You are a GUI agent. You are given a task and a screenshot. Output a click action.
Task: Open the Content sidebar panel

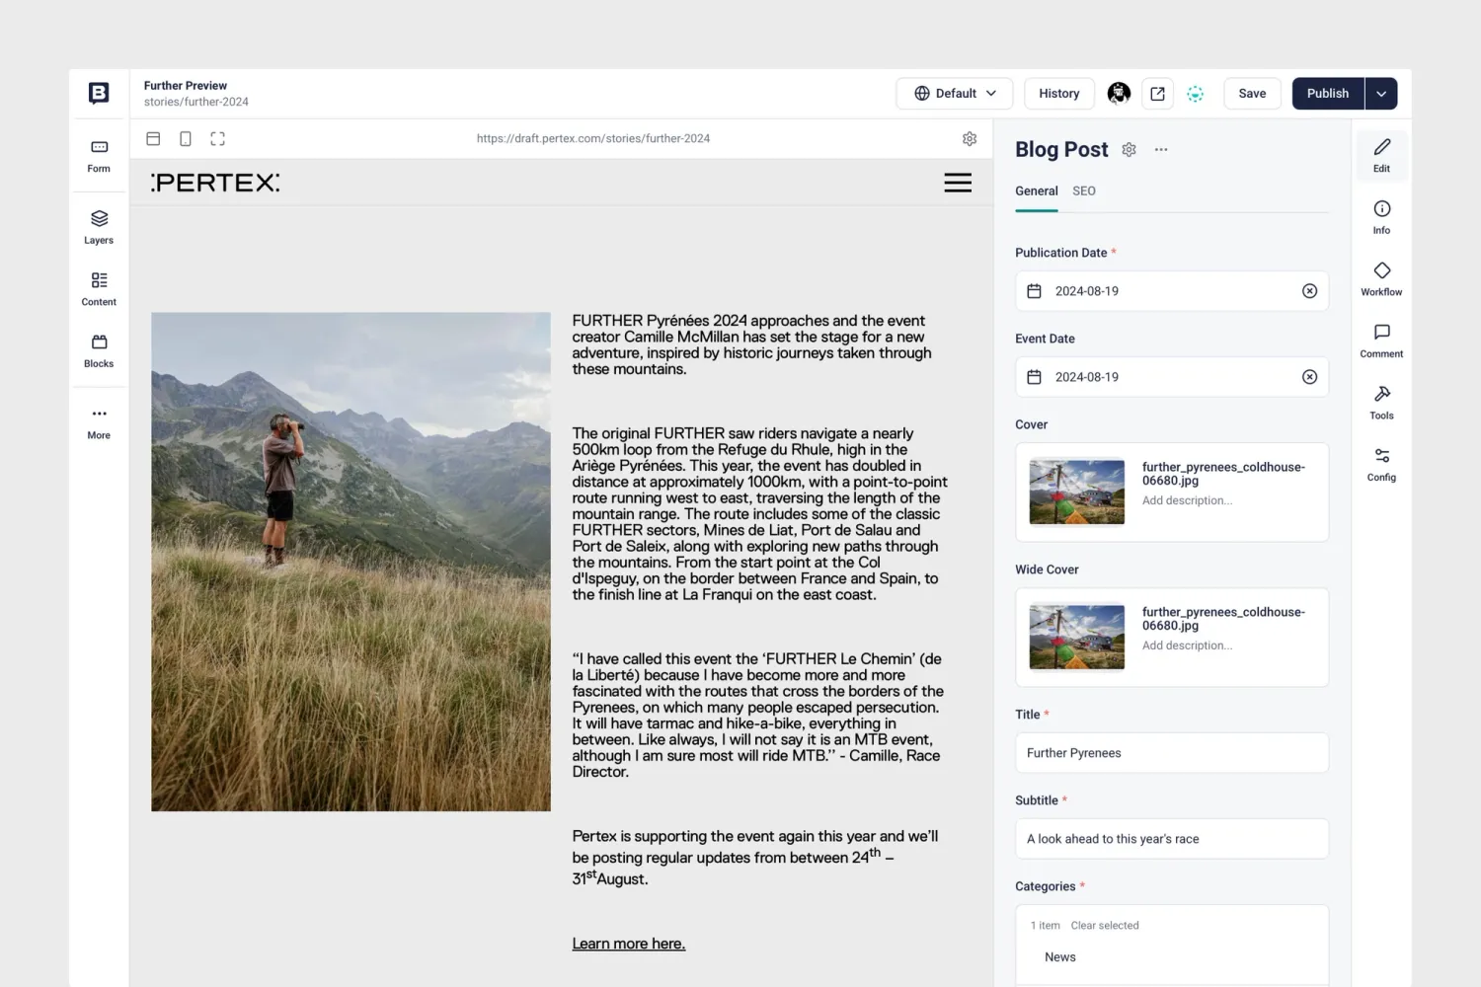[99, 289]
